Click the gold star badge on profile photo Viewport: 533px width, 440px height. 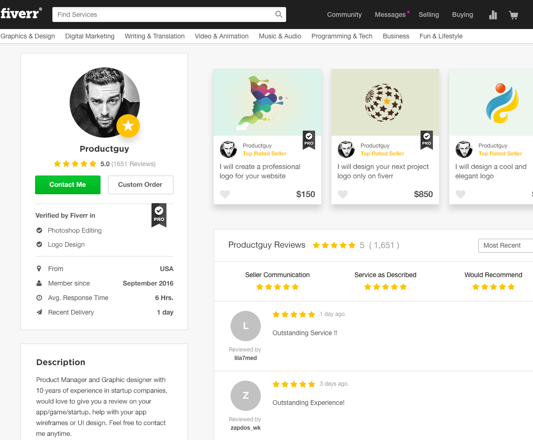[128, 126]
